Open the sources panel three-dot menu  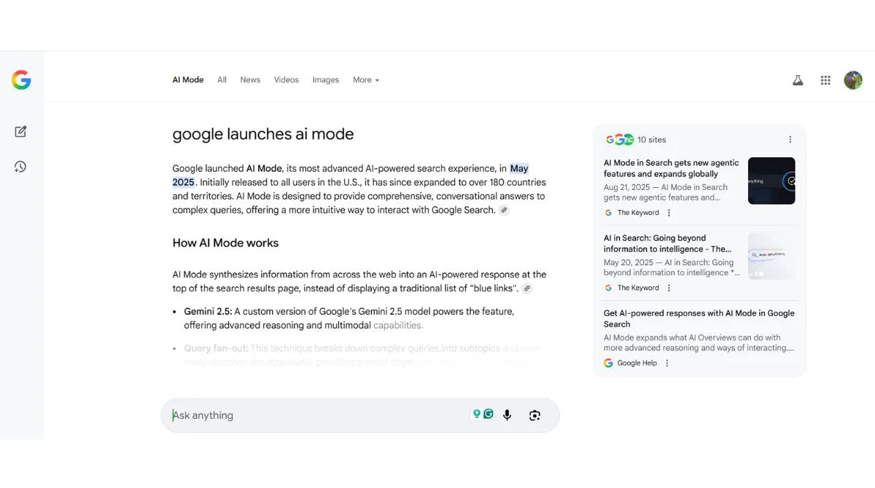(790, 140)
